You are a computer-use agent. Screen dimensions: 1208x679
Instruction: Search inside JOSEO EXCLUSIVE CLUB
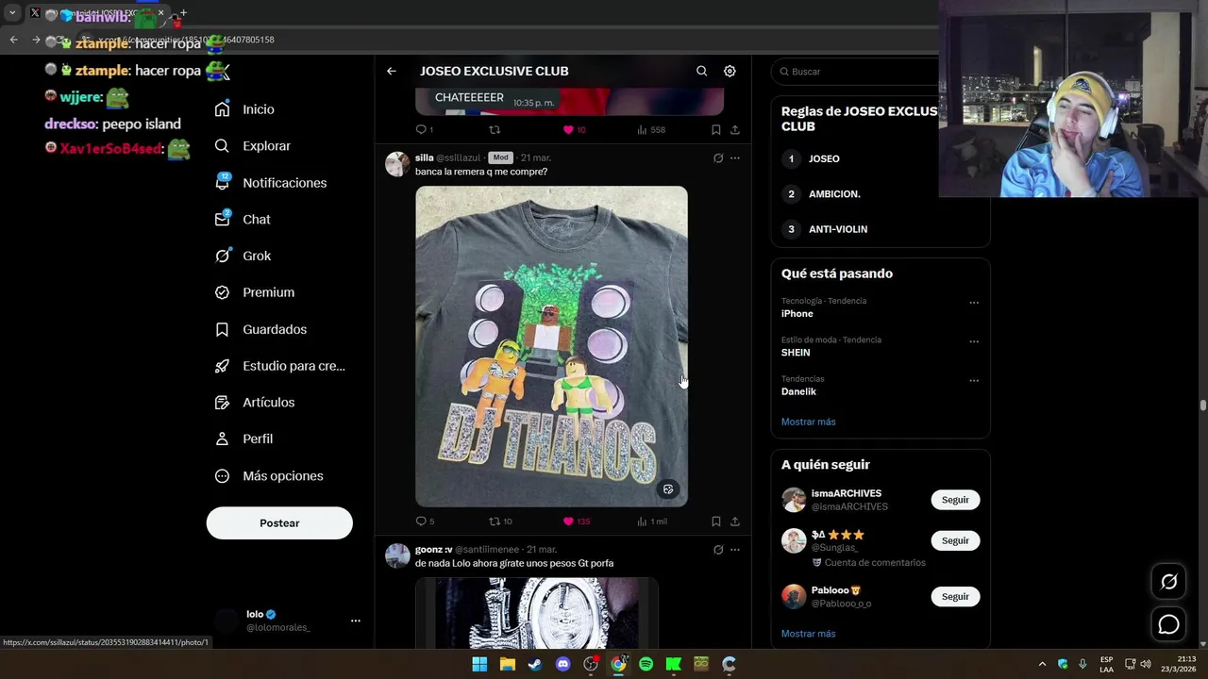tap(701, 71)
